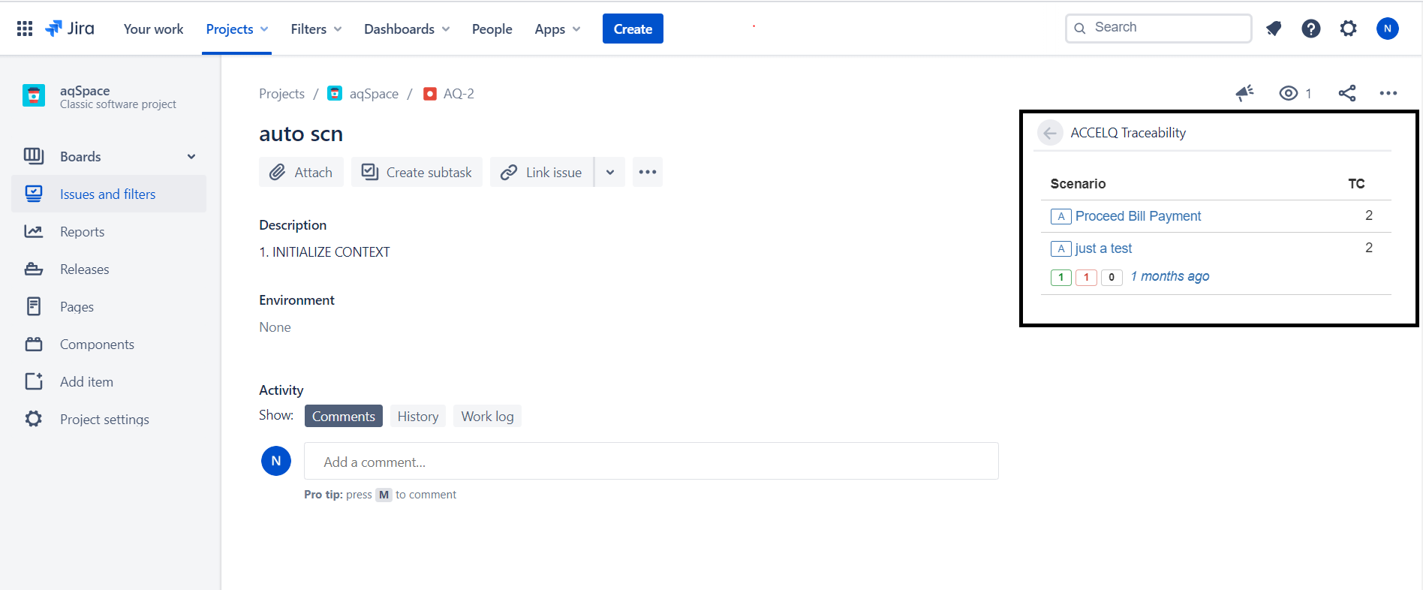Switch to the History tab
The width and height of the screenshot is (1423, 590).
pyautogui.click(x=418, y=416)
